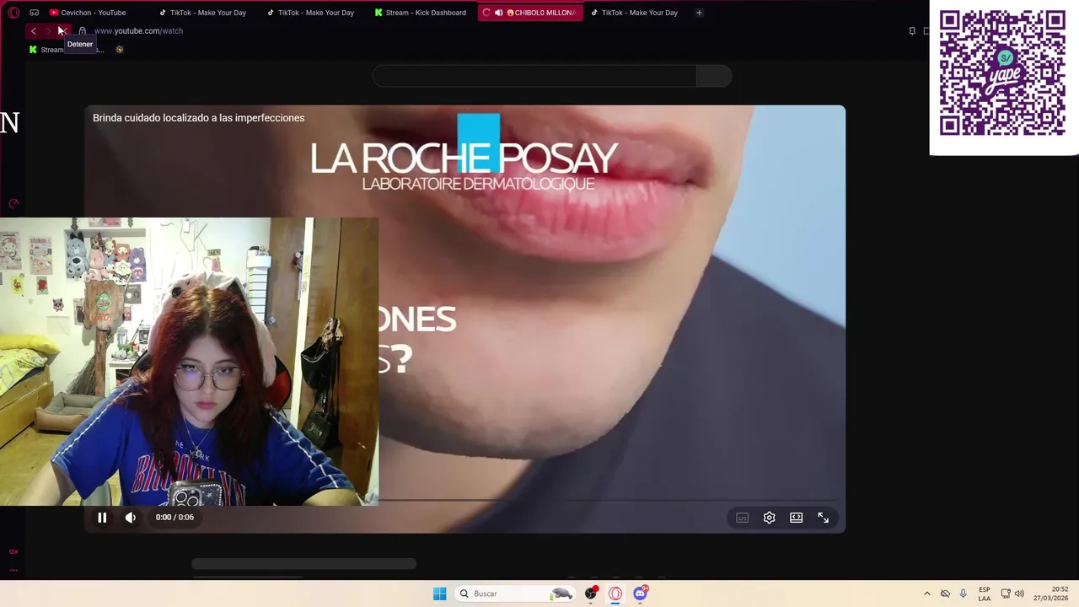This screenshot has height=607, width=1079.
Task: Click the cloud-off icon in the system tray
Action: coord(945,594)
